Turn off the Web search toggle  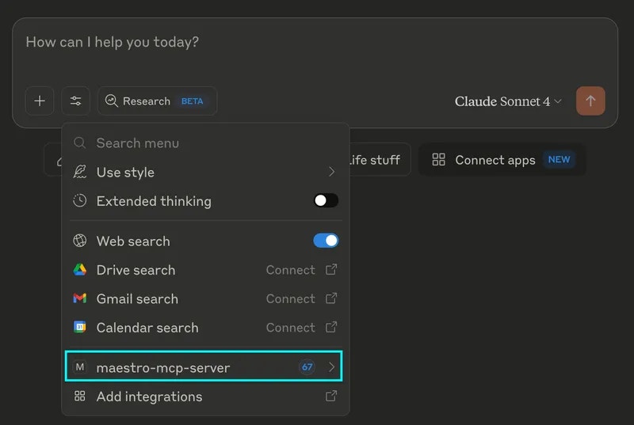[326, 241]
